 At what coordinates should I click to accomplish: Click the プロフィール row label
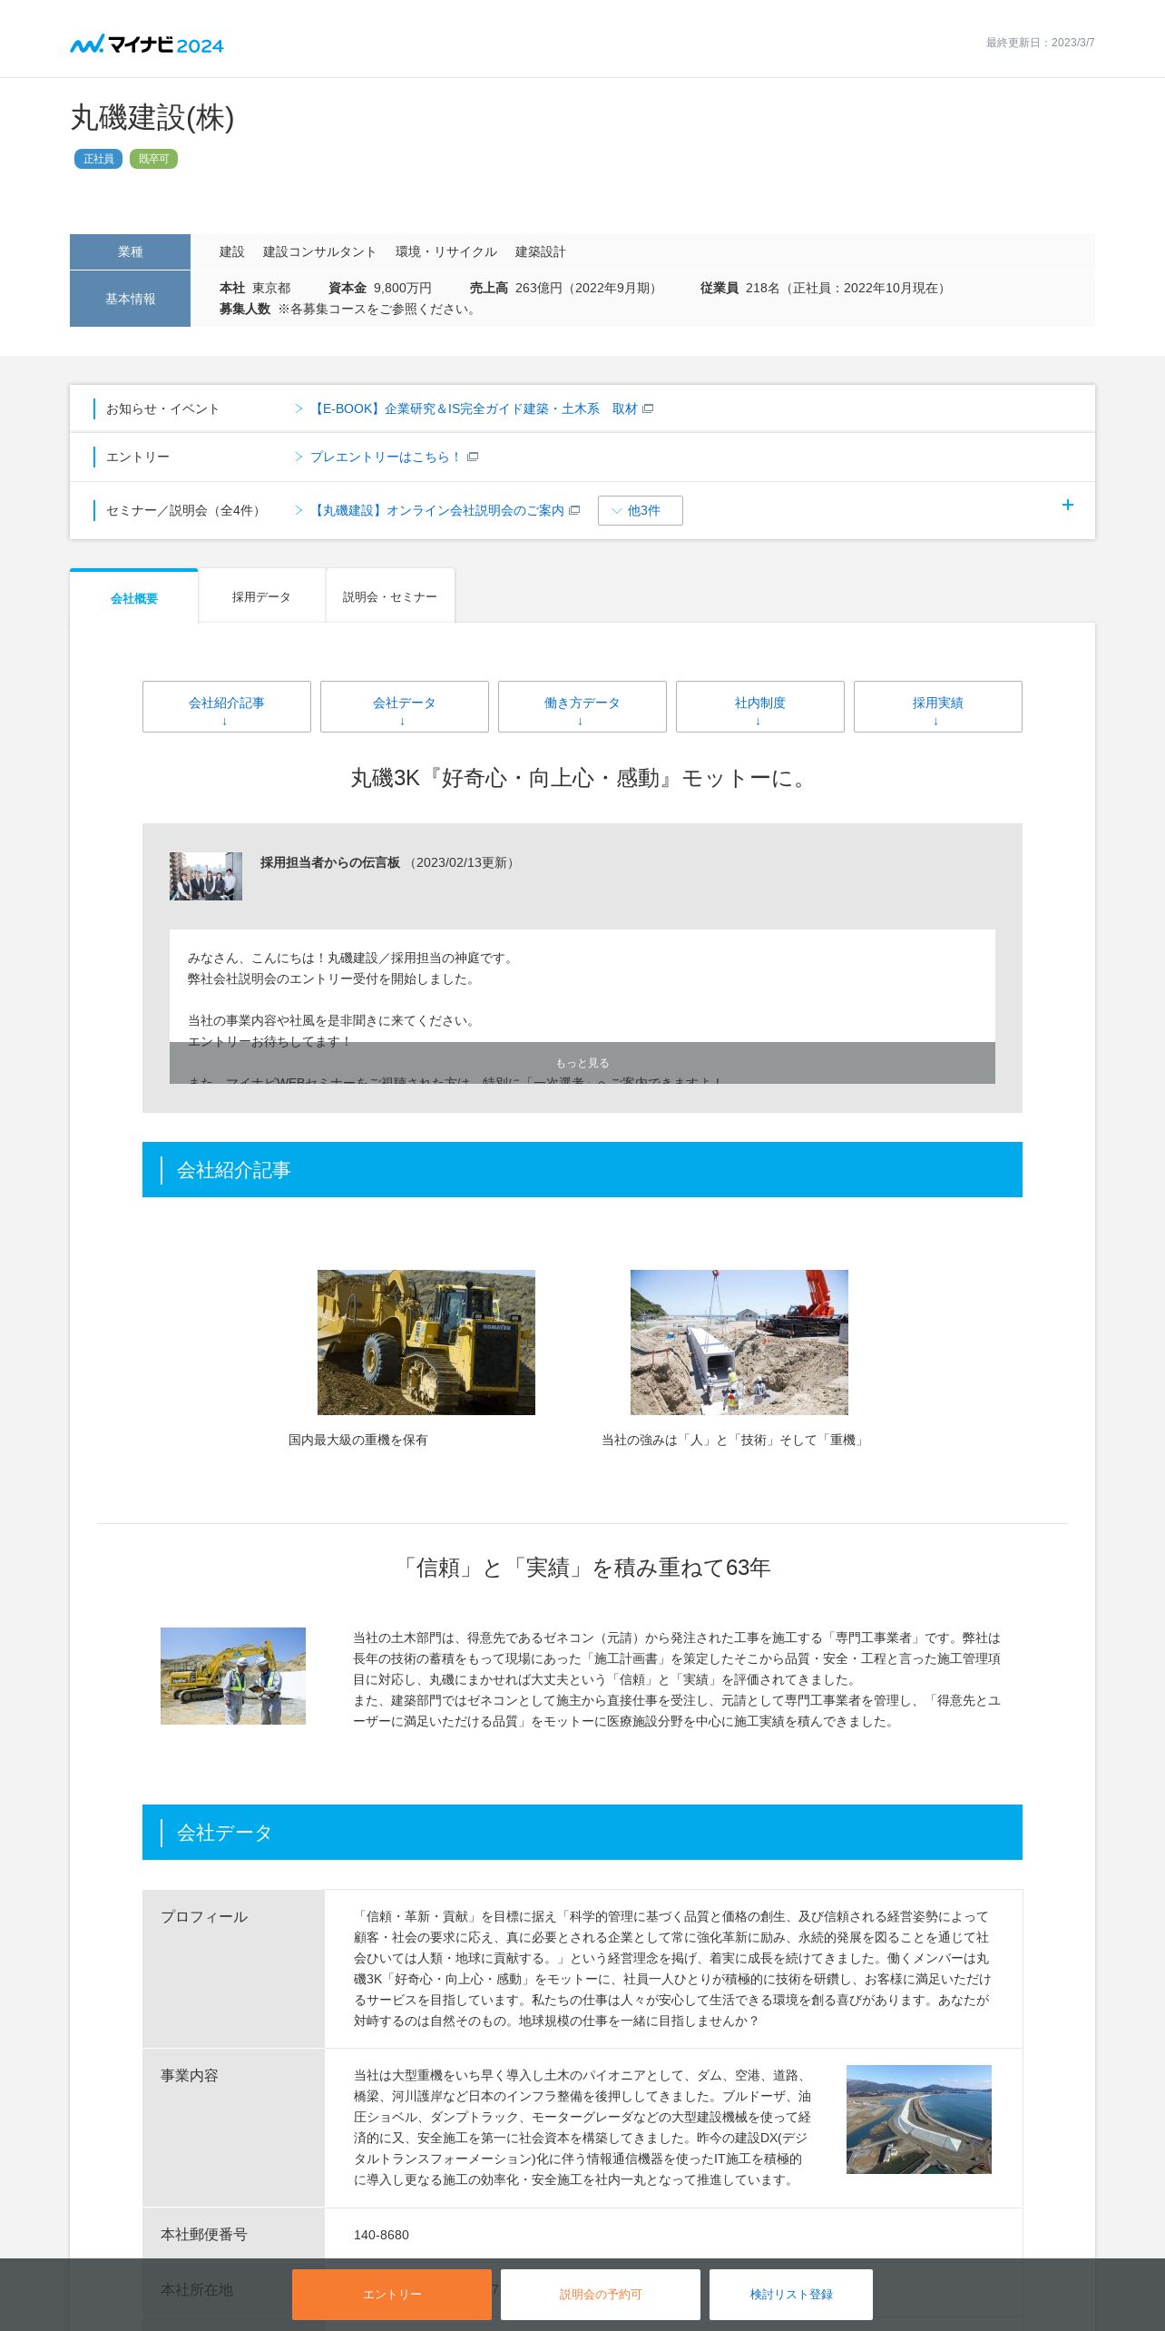tap(204, 1916)
